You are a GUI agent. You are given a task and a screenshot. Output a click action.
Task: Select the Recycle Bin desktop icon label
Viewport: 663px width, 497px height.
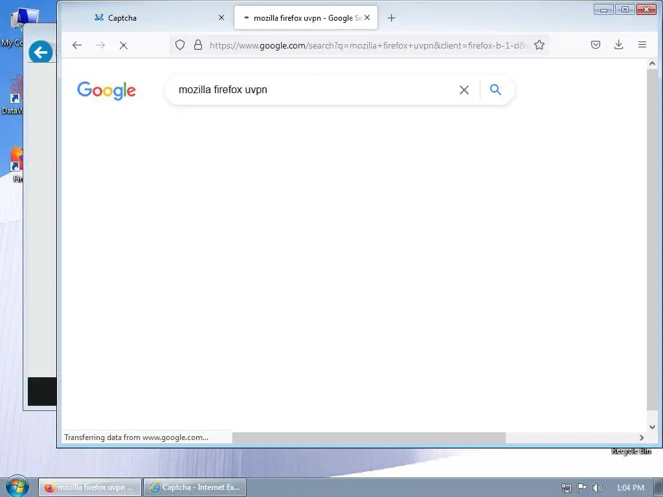631,451
